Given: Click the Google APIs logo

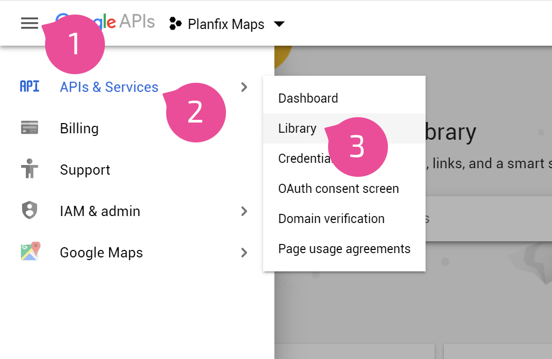Looking at the screenshot, I should coord(105,22).
